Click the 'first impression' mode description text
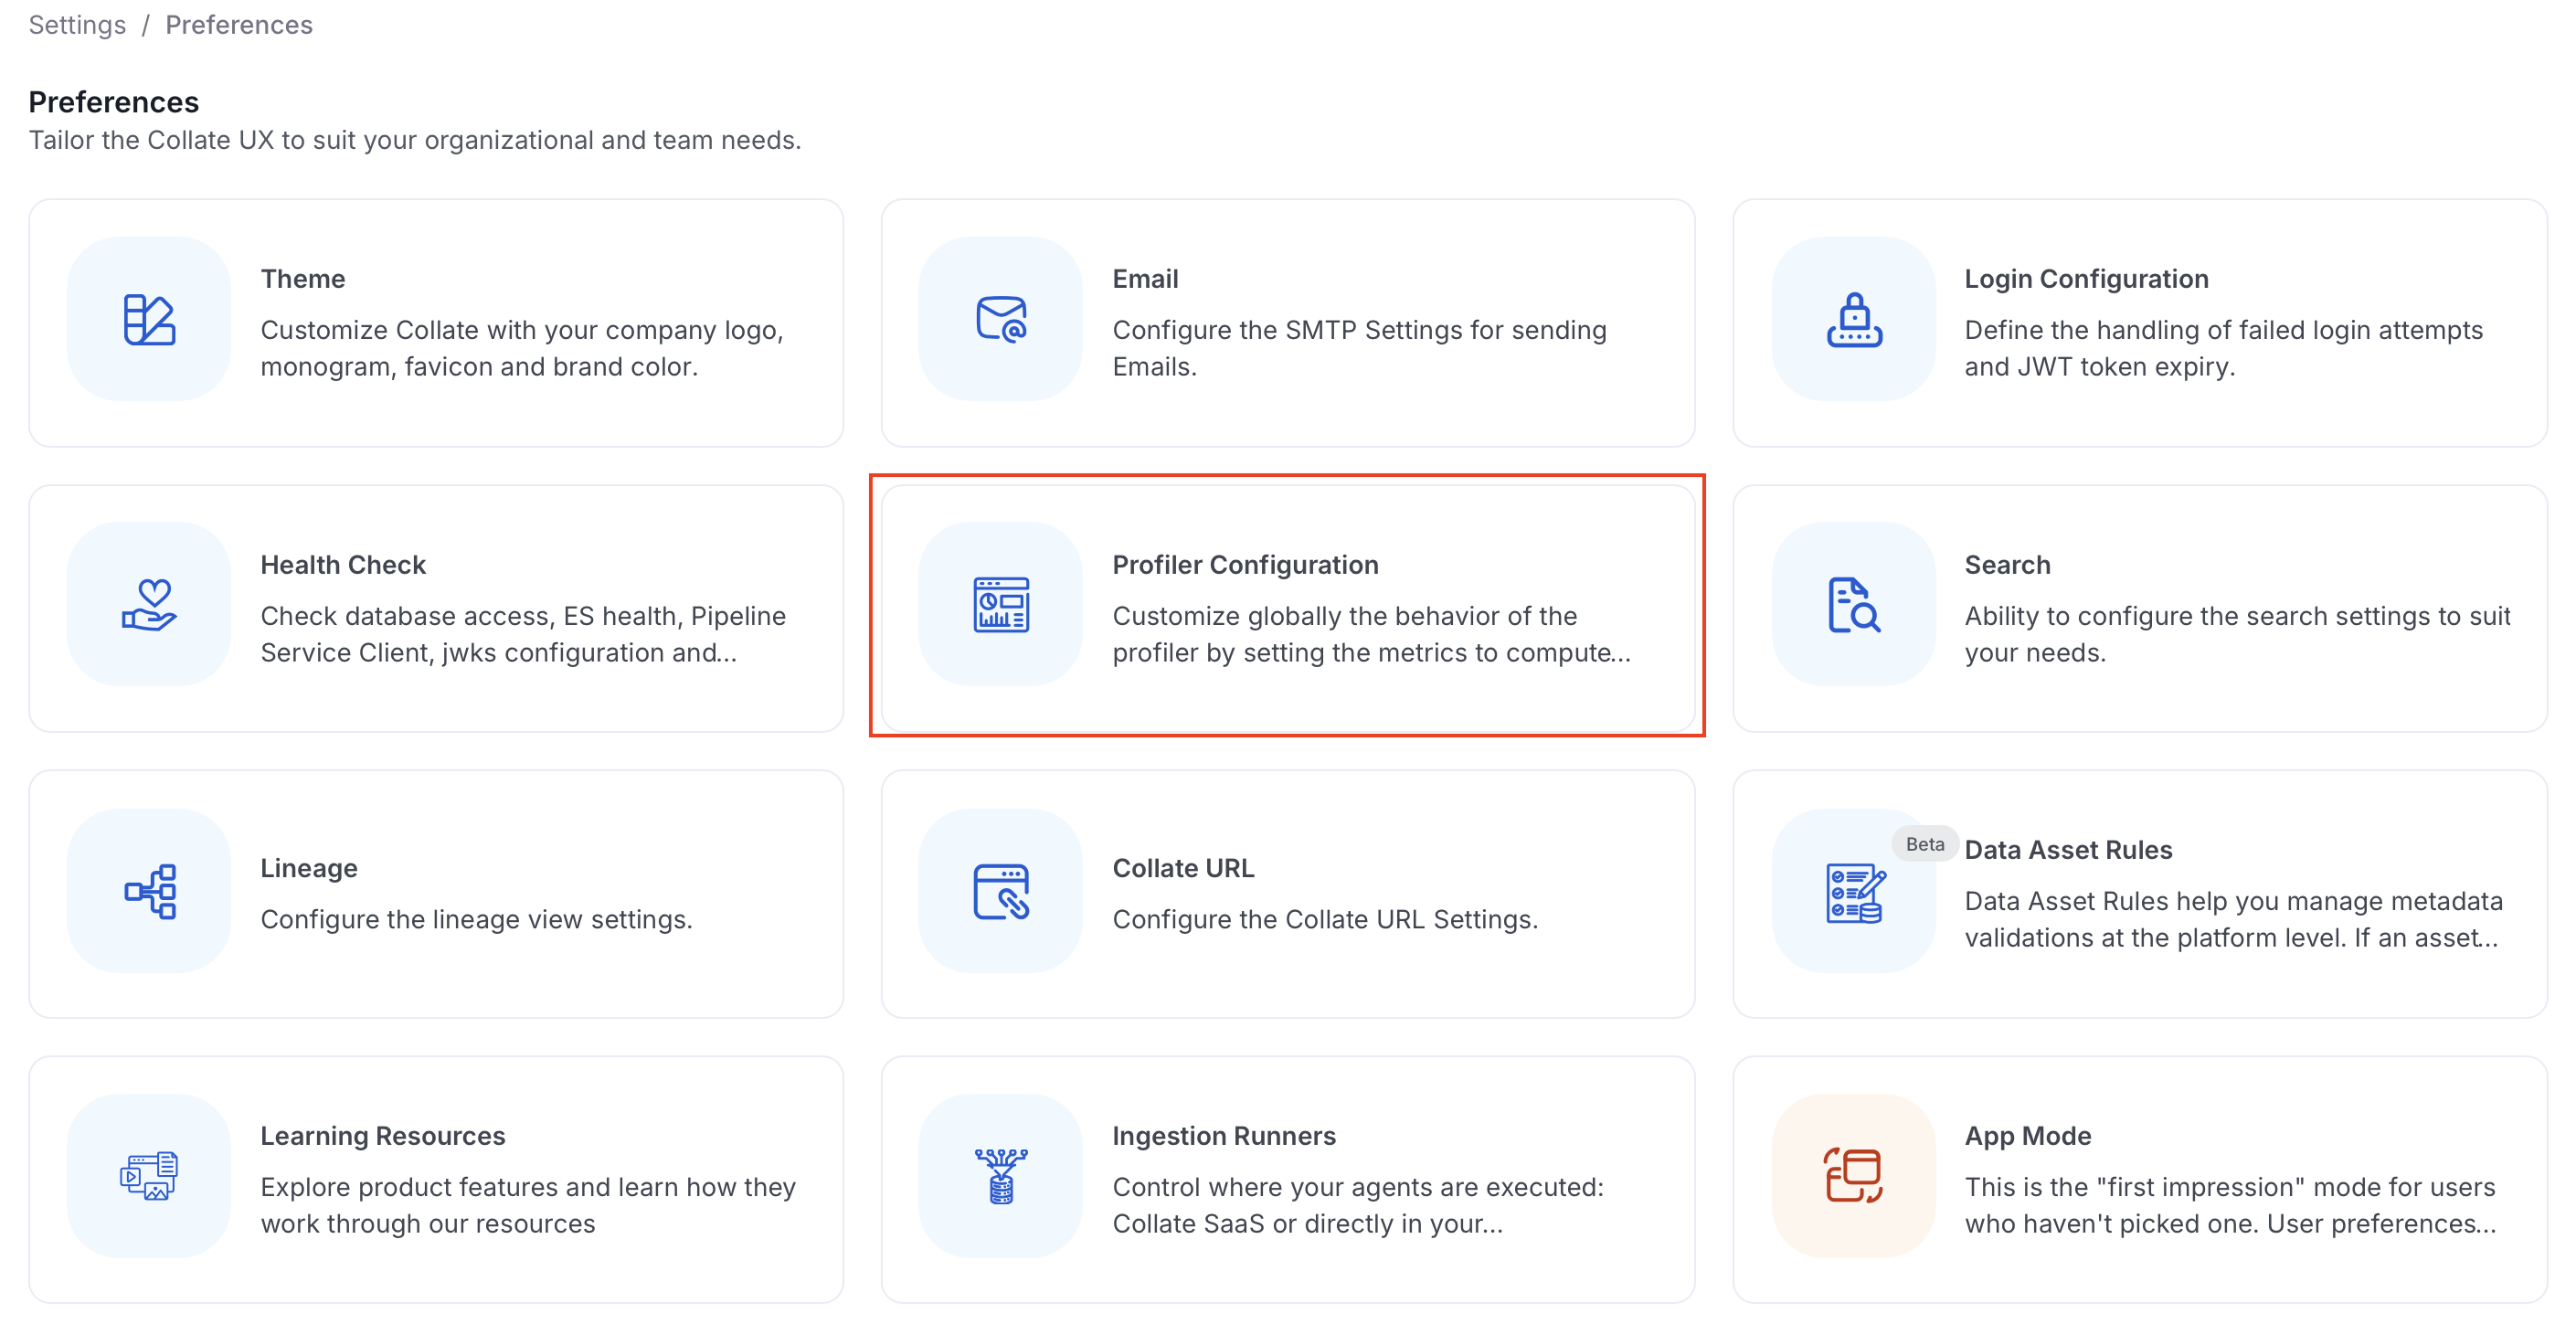Viewport: 2576px width, 1324px height. [2230, 1204]
